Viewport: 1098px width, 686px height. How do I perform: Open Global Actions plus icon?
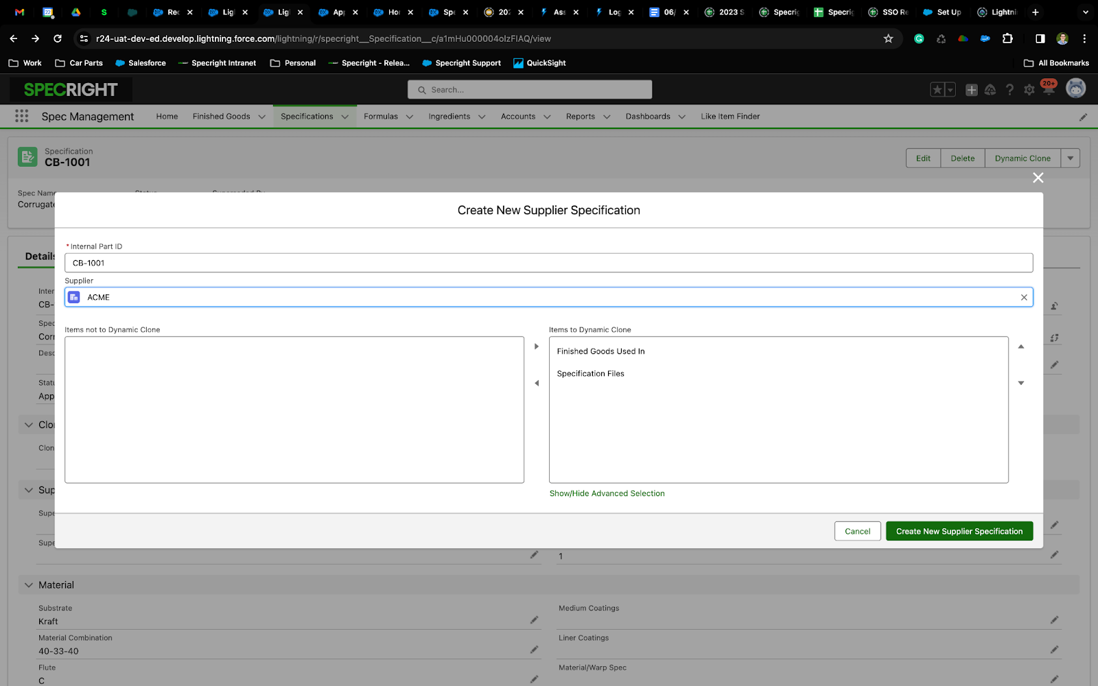(x=972, y=90)
